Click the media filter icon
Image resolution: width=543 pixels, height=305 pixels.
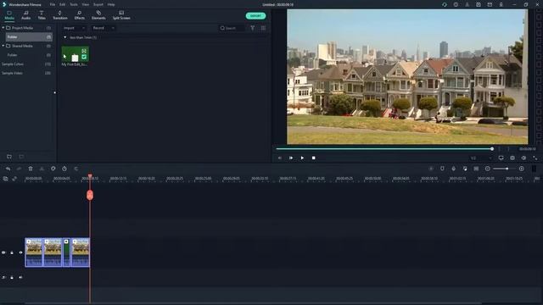tap(253, 28)
